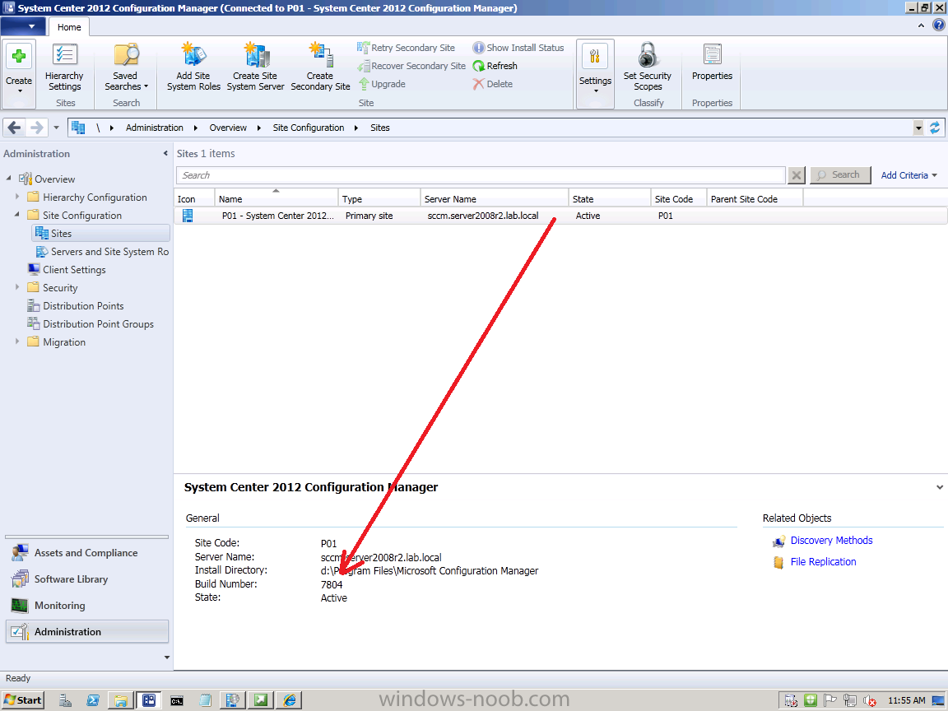
Task: Expand the Security tree node
Action: (17, 287)
